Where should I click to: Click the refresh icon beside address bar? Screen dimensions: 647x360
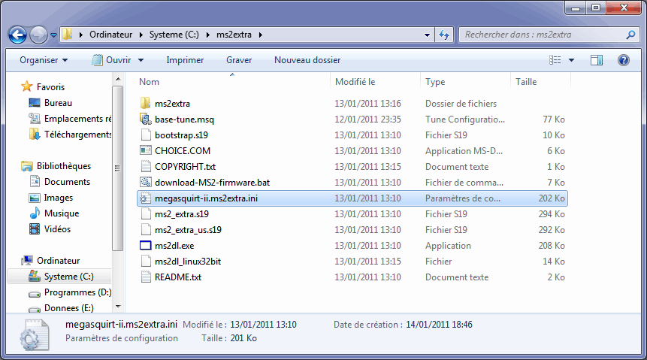[444, 35]
